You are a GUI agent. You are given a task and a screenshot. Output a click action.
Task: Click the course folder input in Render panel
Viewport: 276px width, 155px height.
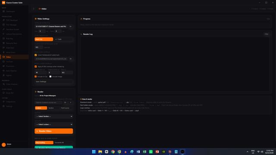(48, 102)
